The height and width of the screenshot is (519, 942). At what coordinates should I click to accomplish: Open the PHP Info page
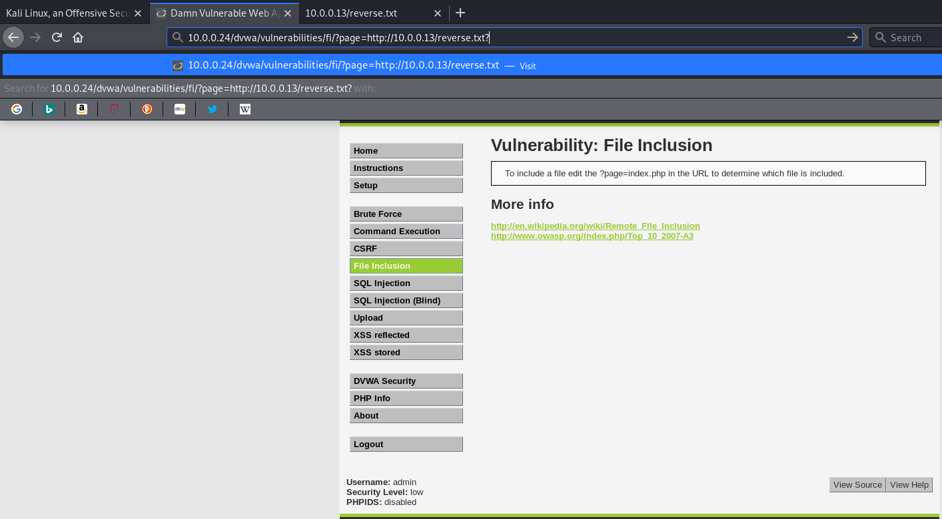tap(406, 399)
